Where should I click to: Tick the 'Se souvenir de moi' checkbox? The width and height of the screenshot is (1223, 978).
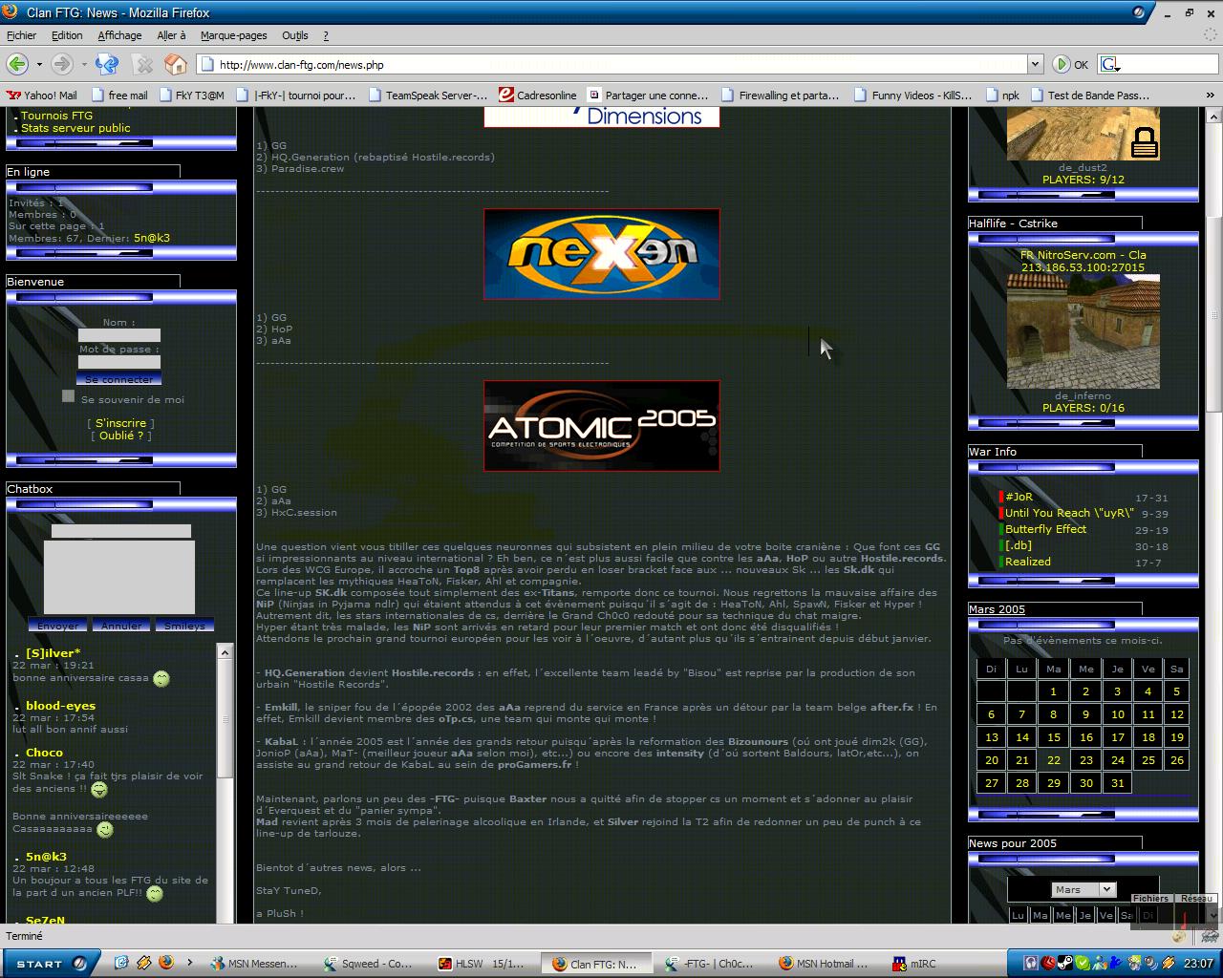click(68, 396)
